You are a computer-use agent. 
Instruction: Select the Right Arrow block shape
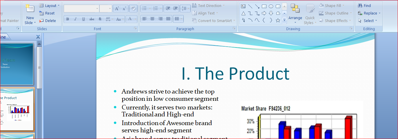click(264, 13)
